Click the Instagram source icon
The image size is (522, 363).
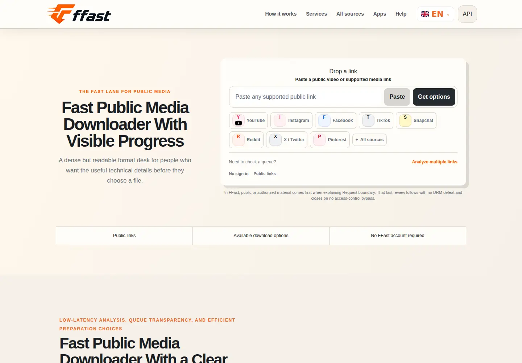(x=279, y=121)
